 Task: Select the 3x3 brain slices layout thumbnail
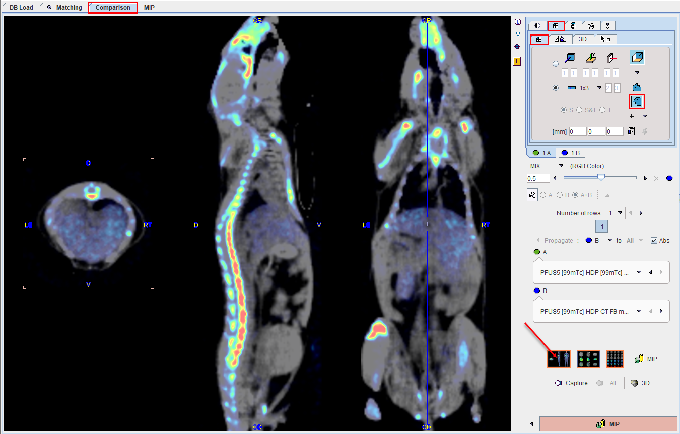point(588,359)
